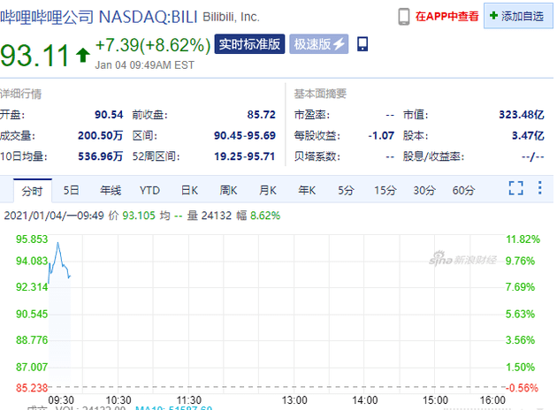Switch to the 年线 chart tab
Viewport: 557px width, 410px height.
coord(110,190)
